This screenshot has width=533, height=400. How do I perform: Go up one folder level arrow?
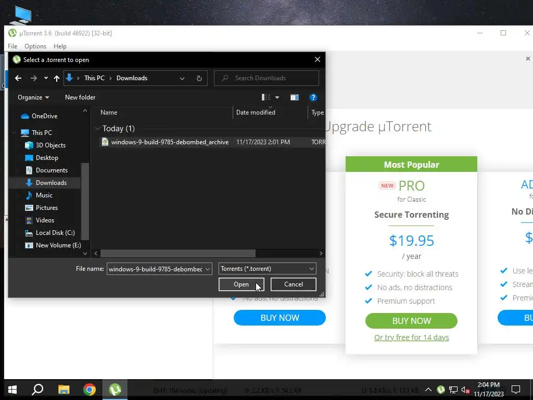tap(57, 78)
